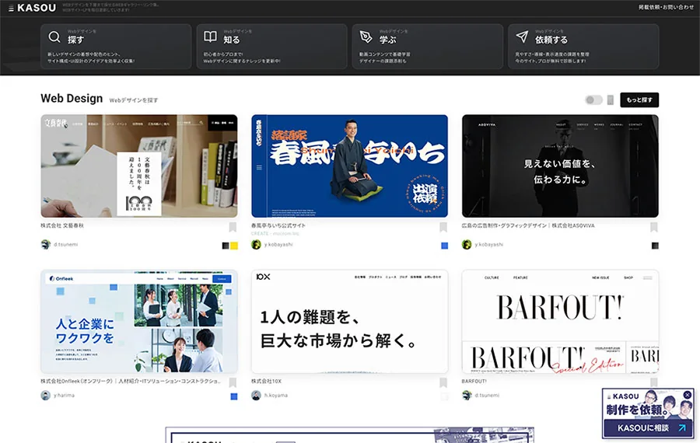Image resolution: width=700 pixels, height=443 pixels.
Task: Click the もっと探す button
Action: tap(639, 100)
